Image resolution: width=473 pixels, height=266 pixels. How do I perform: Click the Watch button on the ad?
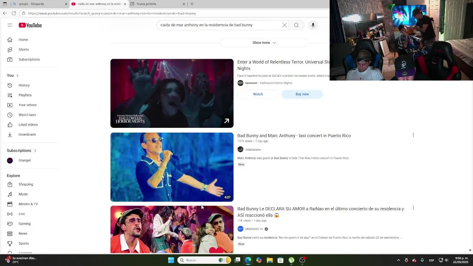[258, 94]
